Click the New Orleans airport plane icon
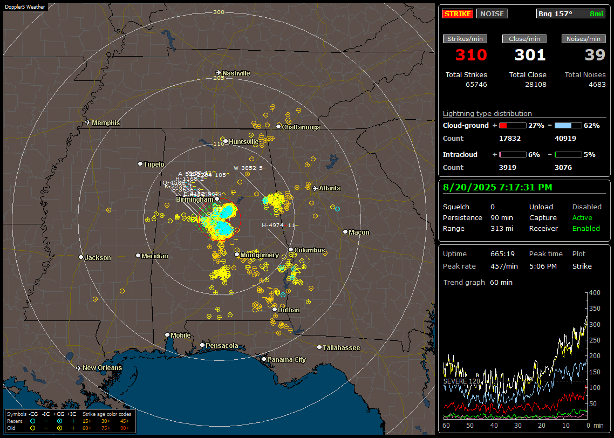The width and height of the screenshot is (614, 438). pos(79,368)
